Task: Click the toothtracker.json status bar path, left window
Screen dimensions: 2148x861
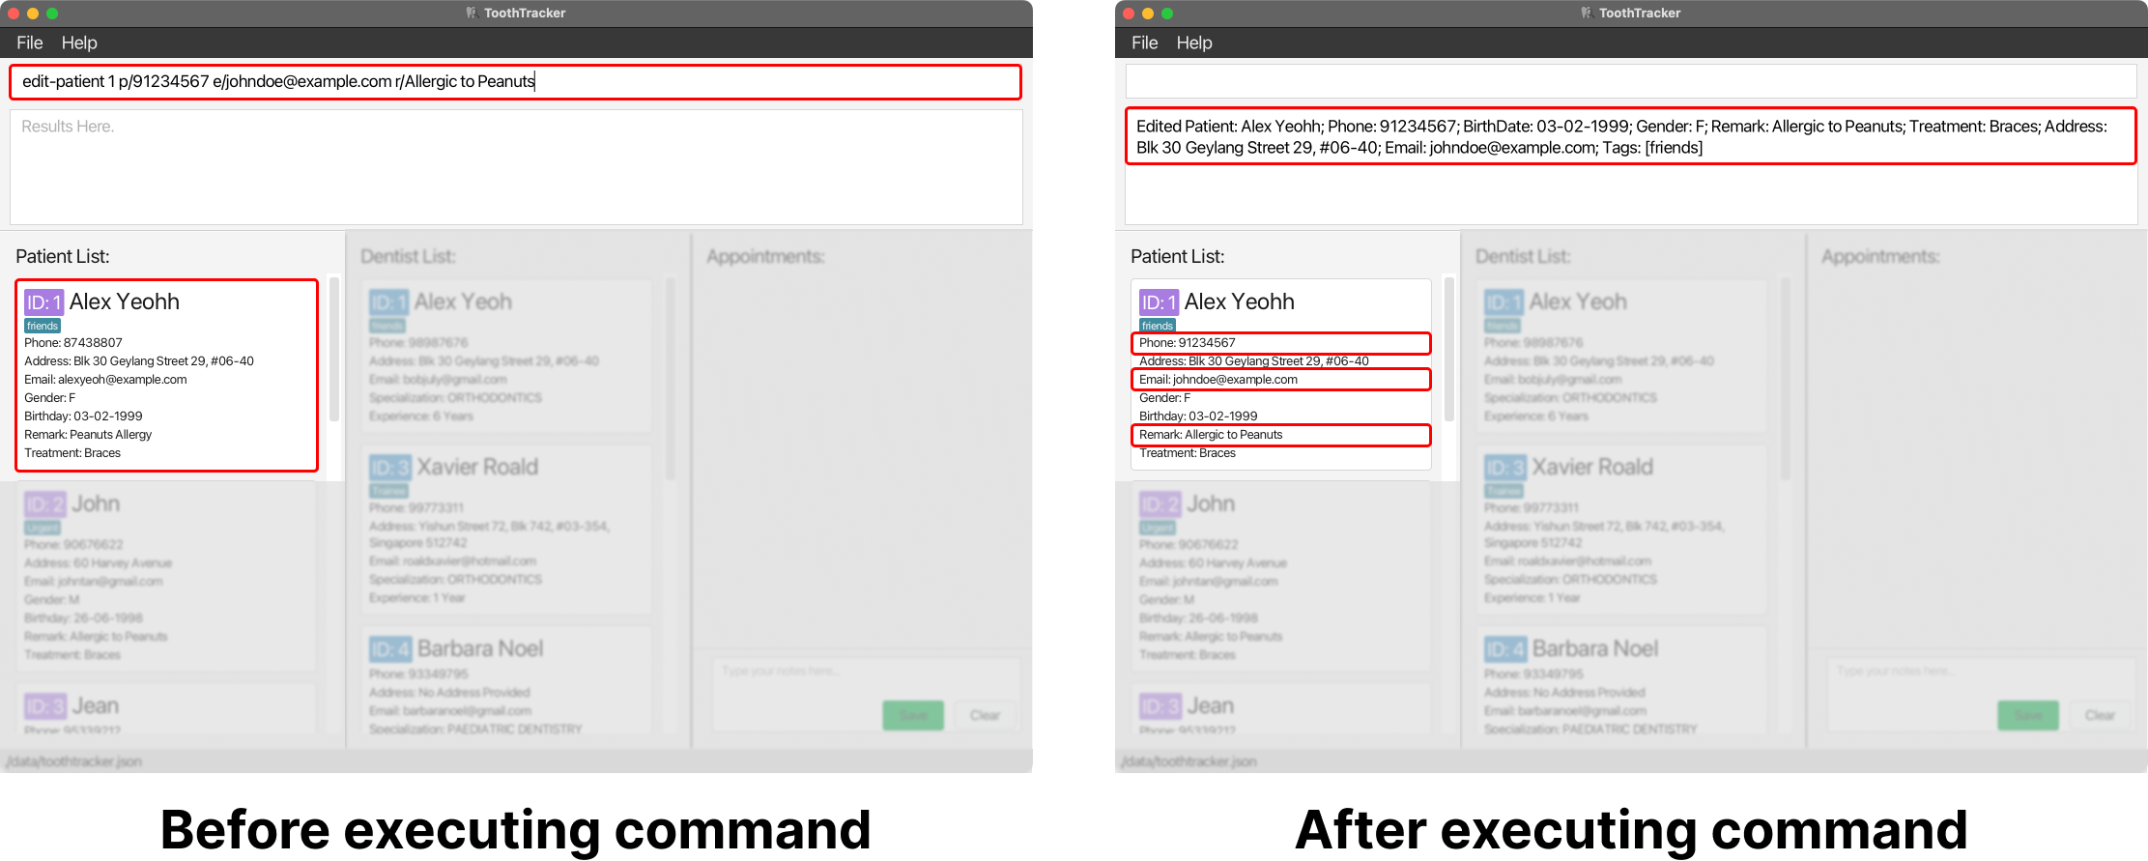Action: coord(73,761)
